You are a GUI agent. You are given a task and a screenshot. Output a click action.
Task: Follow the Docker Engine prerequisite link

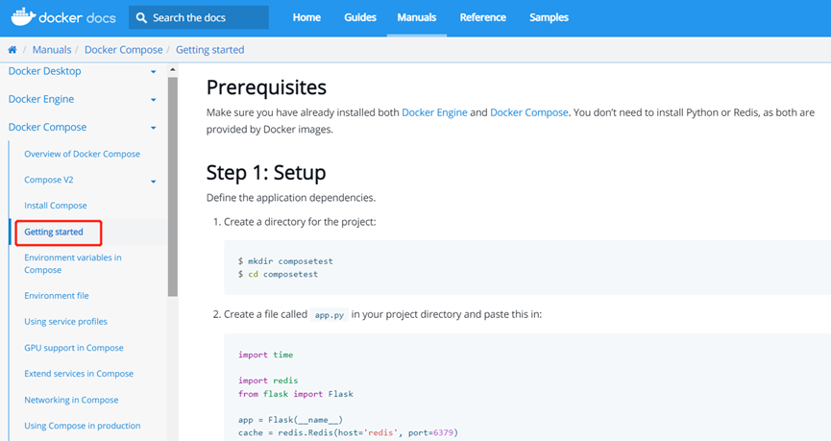click(434, 112)
